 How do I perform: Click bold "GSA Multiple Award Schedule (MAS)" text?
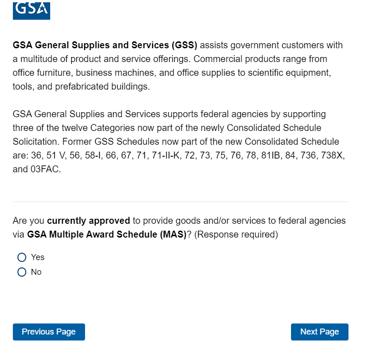(x=106, y=235)
